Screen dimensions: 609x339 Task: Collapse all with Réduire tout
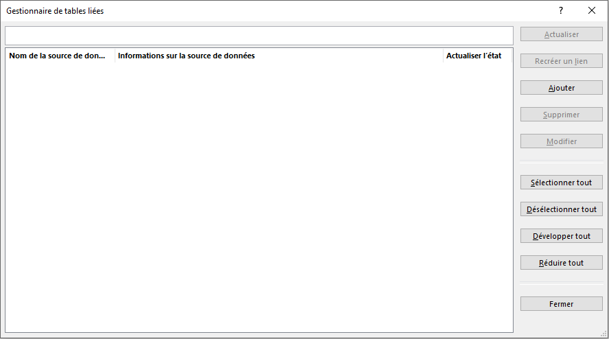tap(561, 263)
